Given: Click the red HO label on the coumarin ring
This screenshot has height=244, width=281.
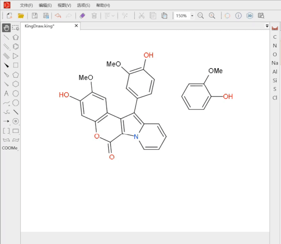Looking at the screenshot, I should click(64, 95).
